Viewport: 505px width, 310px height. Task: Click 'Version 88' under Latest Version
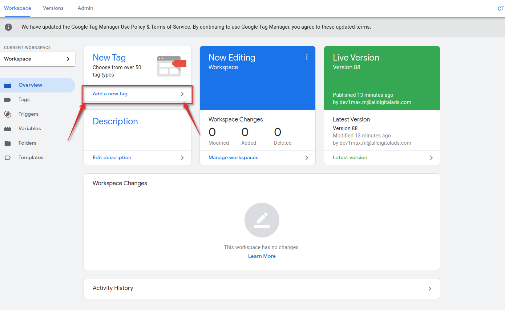point(345,128)
